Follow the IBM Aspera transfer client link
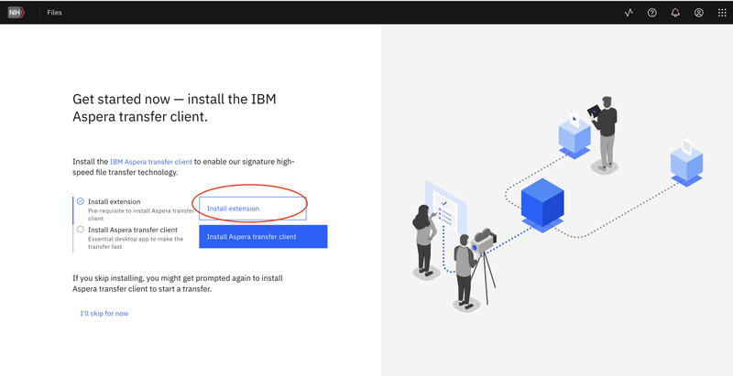Image resolution: width=733 pixels, height=376 pixels. (x=151, y=162)
